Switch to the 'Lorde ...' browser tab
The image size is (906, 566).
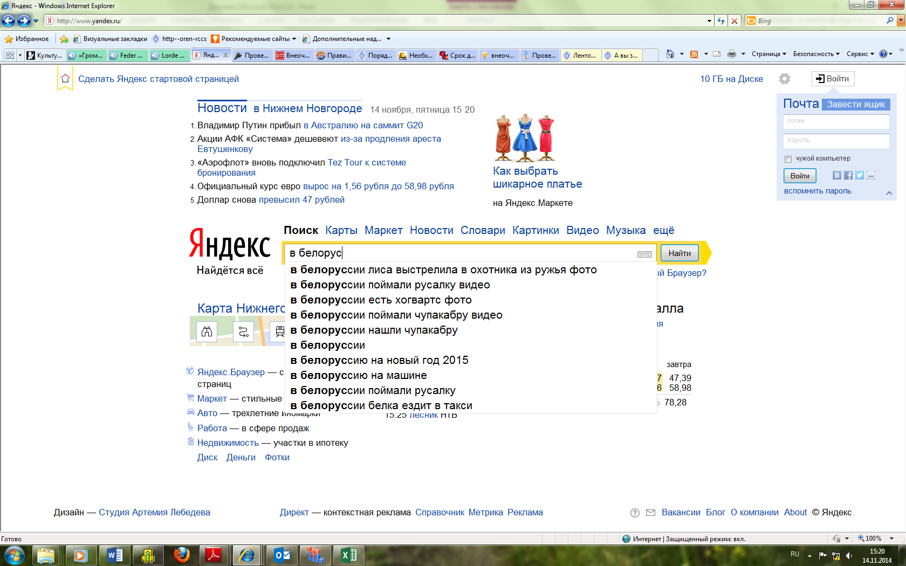tap(170, 55)
